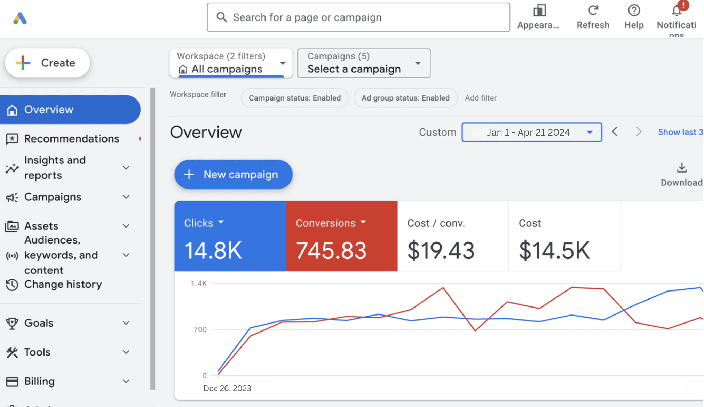Expand the Tools section chevron
Viewport: 704px width, 407px height.
coord(126,352)
